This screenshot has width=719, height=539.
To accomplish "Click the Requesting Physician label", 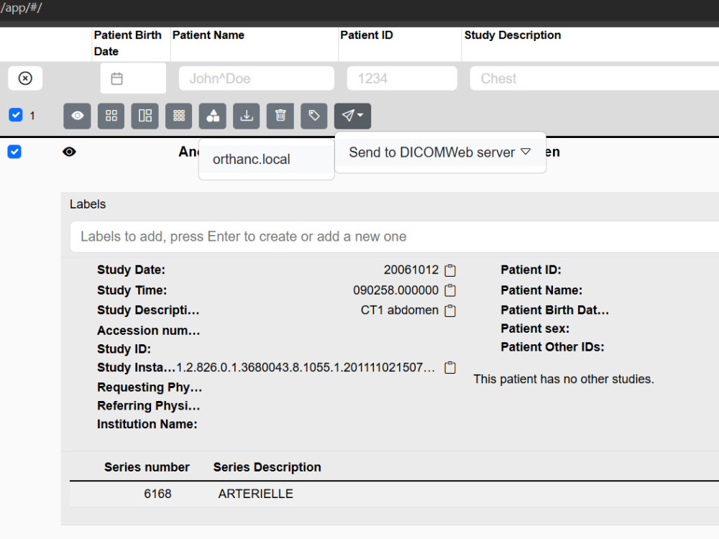I will 150,388.
